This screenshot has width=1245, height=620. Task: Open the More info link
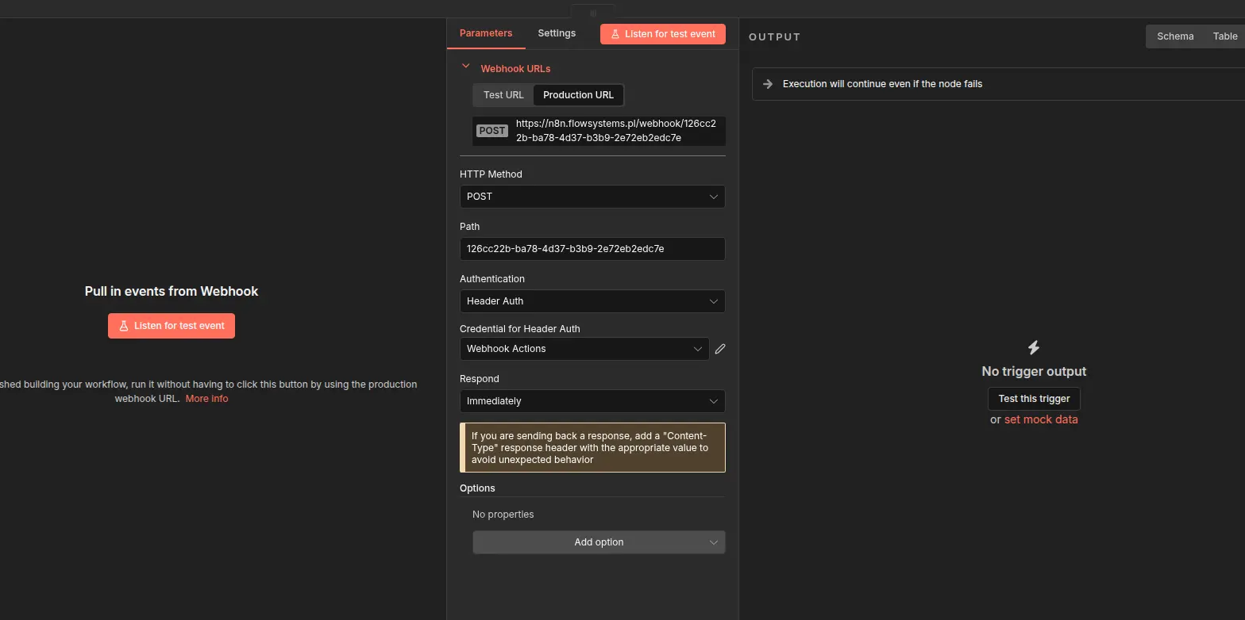[206, 399]
